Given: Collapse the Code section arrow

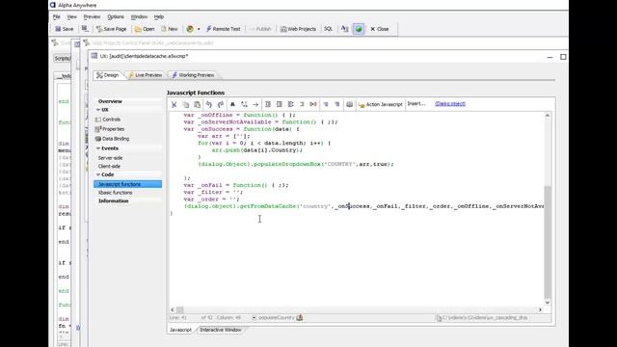Looking at the screenshot, I should click(98, 174).
